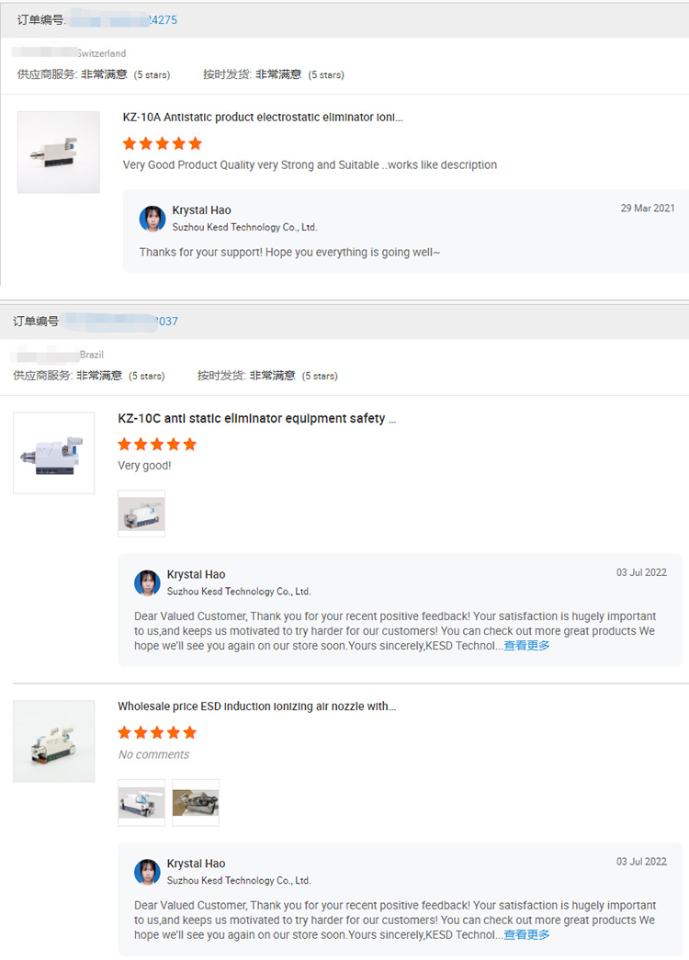Open the KZ-10A product image
This screenshot has width=689, height=960.
coord(59,152)
